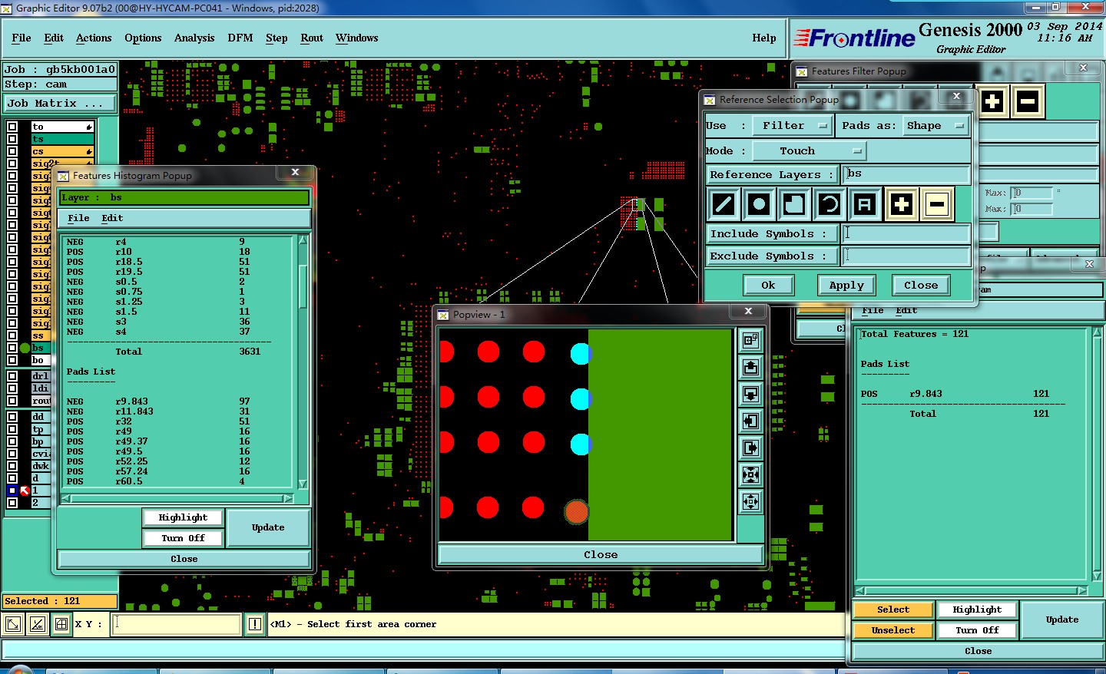Toggle checkbox for layer to
The width and height of the screenshot is (1106, 674).
tap(12, 127)
